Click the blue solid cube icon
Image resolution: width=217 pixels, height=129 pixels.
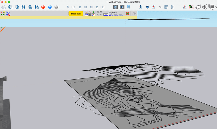pyautogui.click(x=50, y=7)
